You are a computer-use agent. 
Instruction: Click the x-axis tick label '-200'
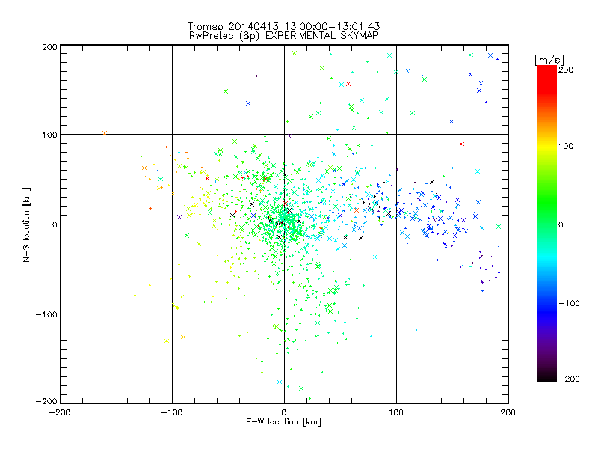click(x=60, y=412)
